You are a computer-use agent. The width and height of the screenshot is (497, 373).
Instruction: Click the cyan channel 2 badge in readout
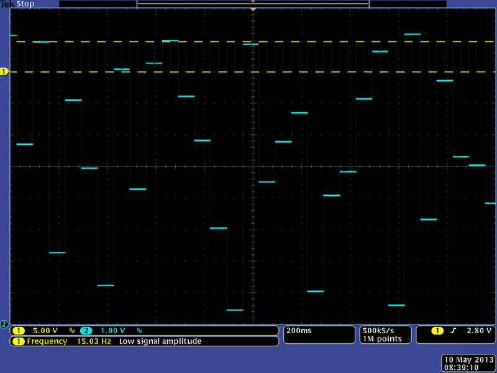click(x=86, y=331)
